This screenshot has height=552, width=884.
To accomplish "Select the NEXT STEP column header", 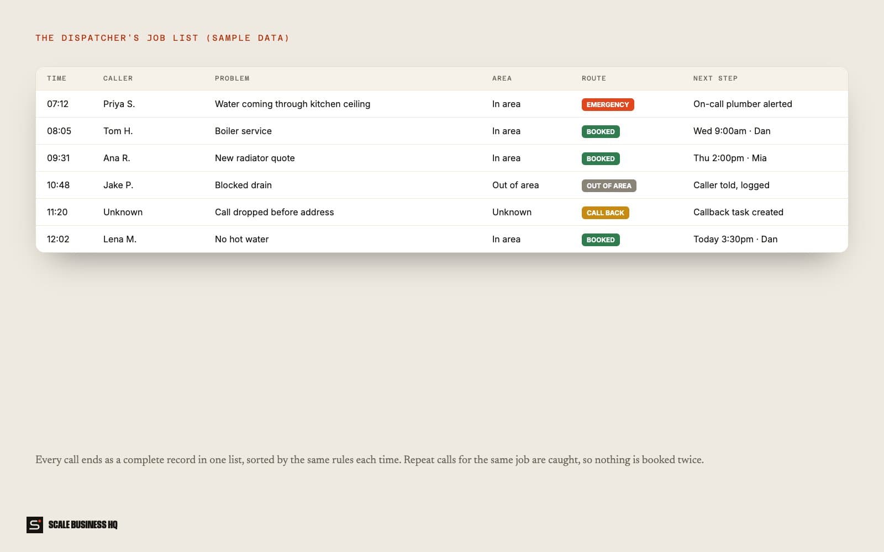I will click(715, 78).
